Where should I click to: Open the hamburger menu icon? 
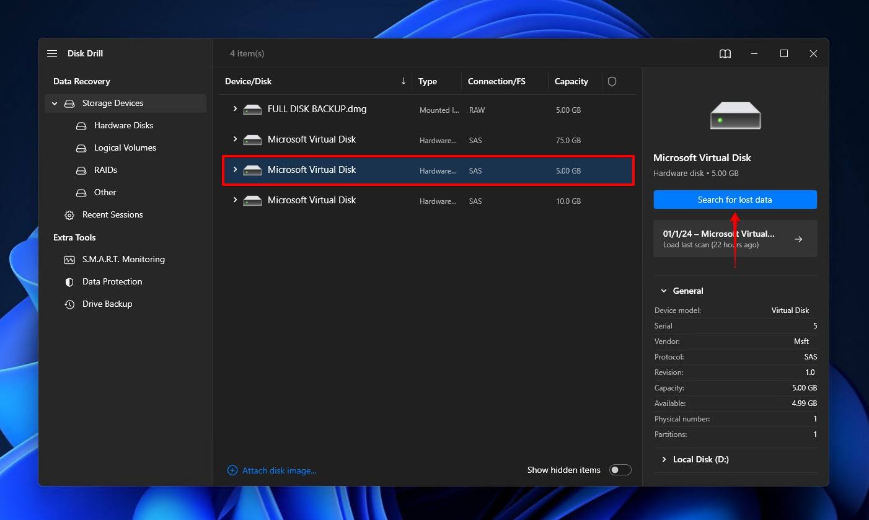[x=52, y=54]
